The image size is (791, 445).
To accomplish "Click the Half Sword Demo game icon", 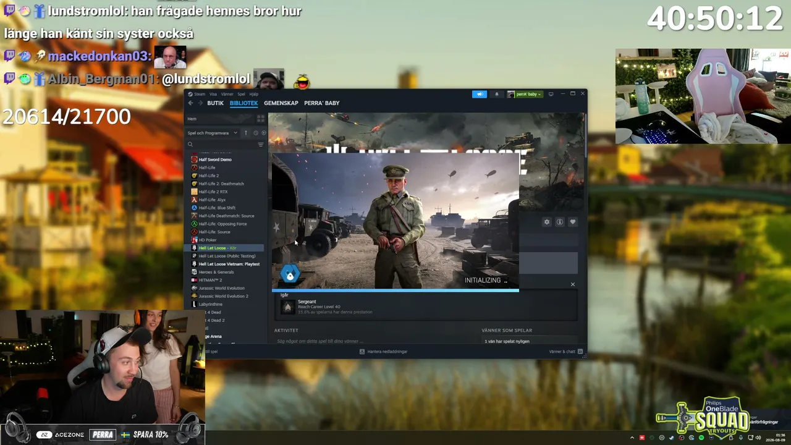I will click(x=194, y=159).
